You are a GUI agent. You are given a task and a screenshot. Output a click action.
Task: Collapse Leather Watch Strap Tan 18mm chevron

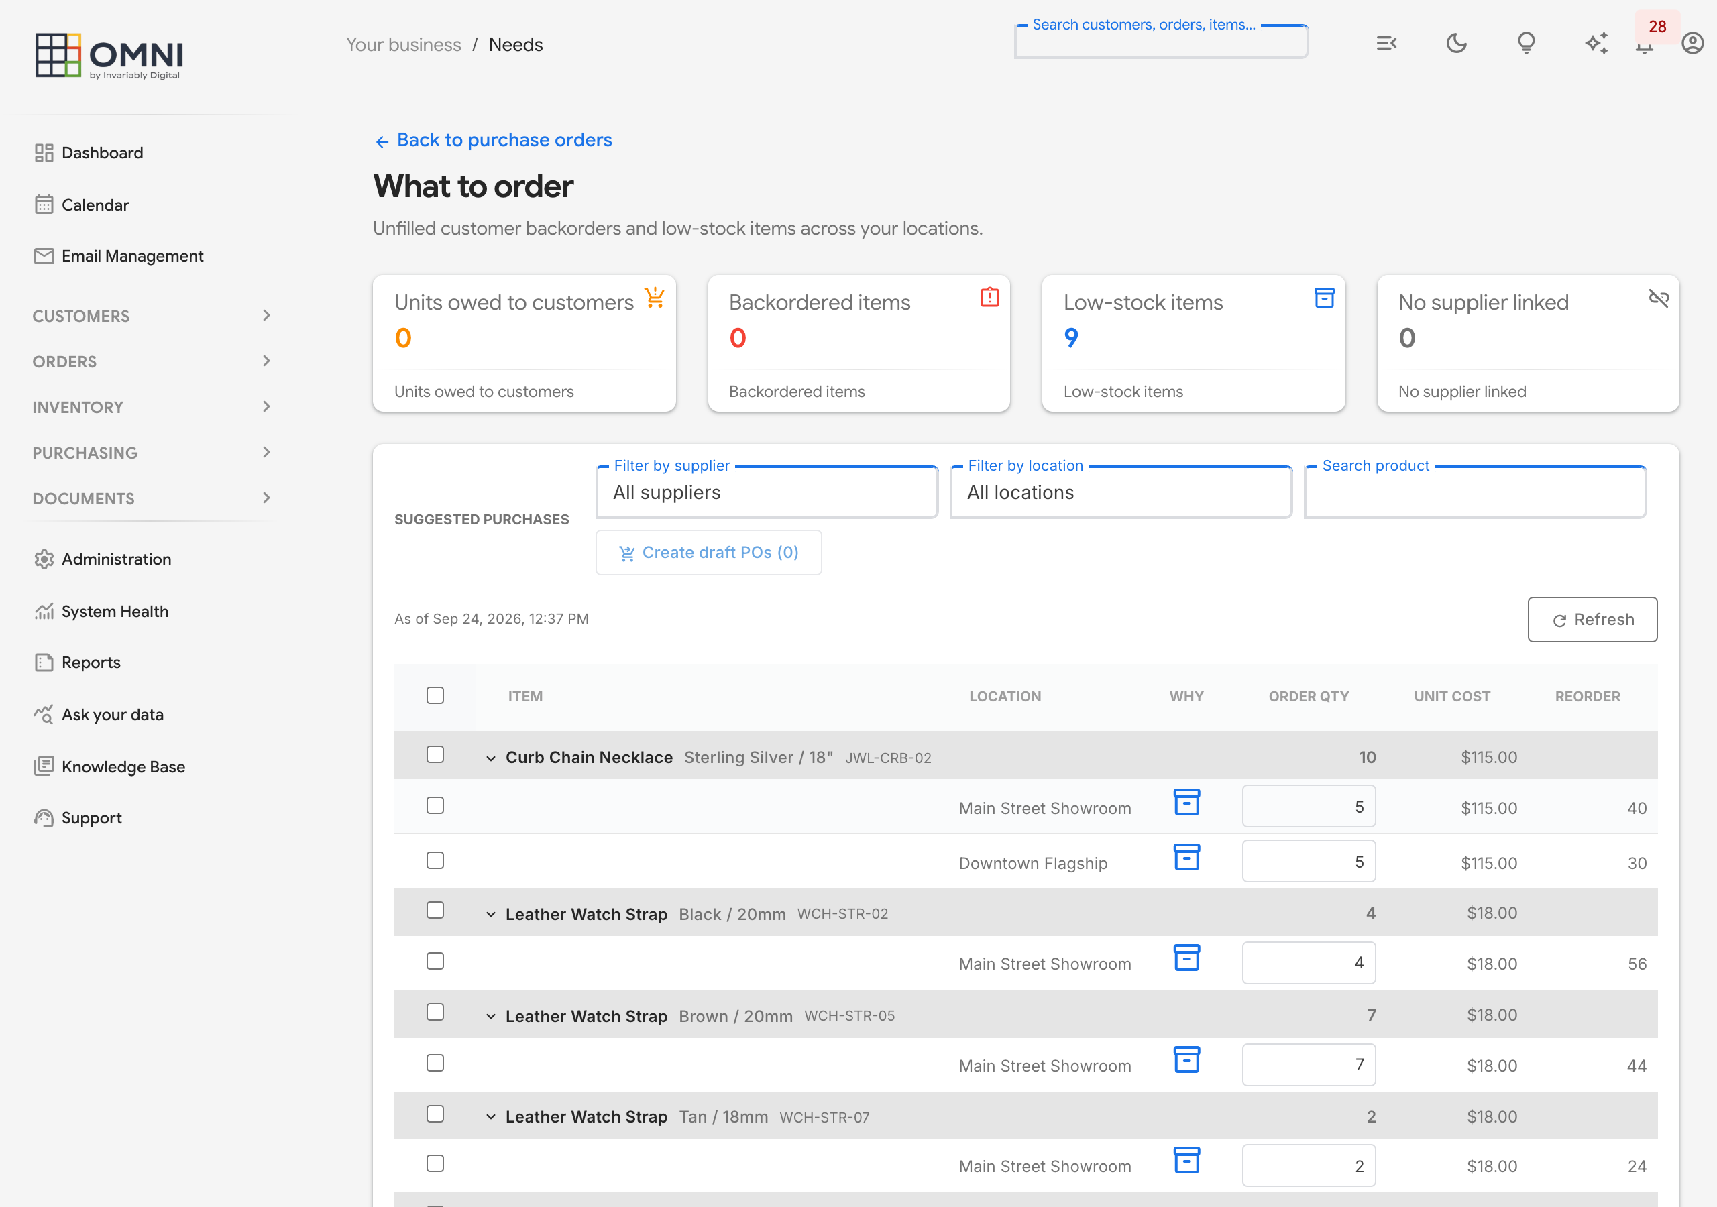[x=490, y=1117]
